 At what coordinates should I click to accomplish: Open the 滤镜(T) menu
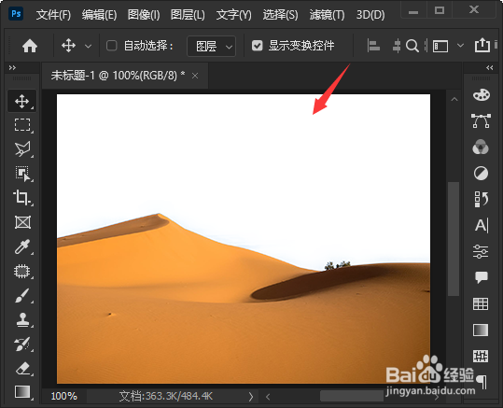click(x=327, y=14)
